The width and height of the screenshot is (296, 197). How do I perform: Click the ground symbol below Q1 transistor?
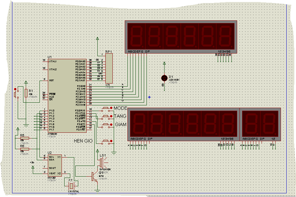[97, 191]
